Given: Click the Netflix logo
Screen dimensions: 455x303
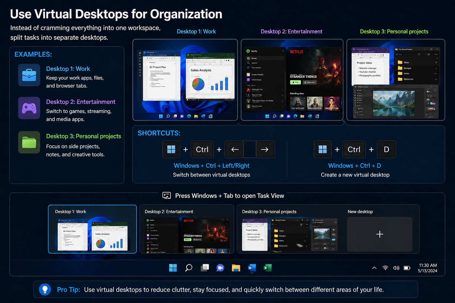Looking at the screenshot, I should (297, 52).
